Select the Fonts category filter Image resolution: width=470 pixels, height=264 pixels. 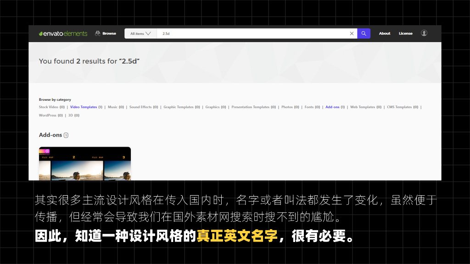click(x=308, y=107)
